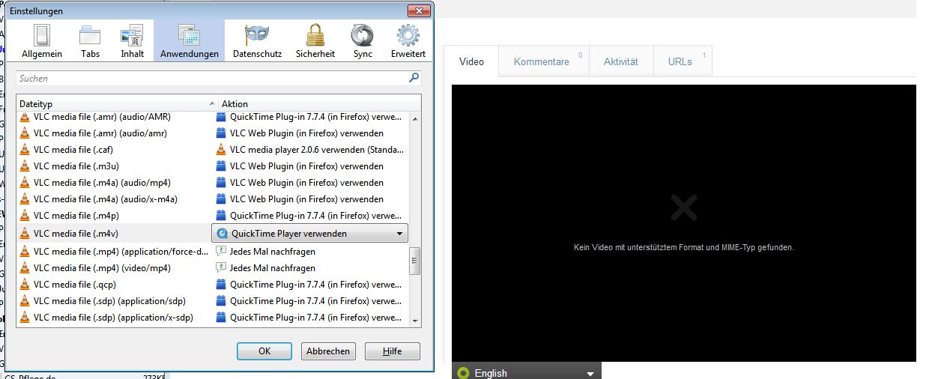Click plugin icon of .qcp action
The height and width of the screenshot is (379, 938).
coord(221,285)
